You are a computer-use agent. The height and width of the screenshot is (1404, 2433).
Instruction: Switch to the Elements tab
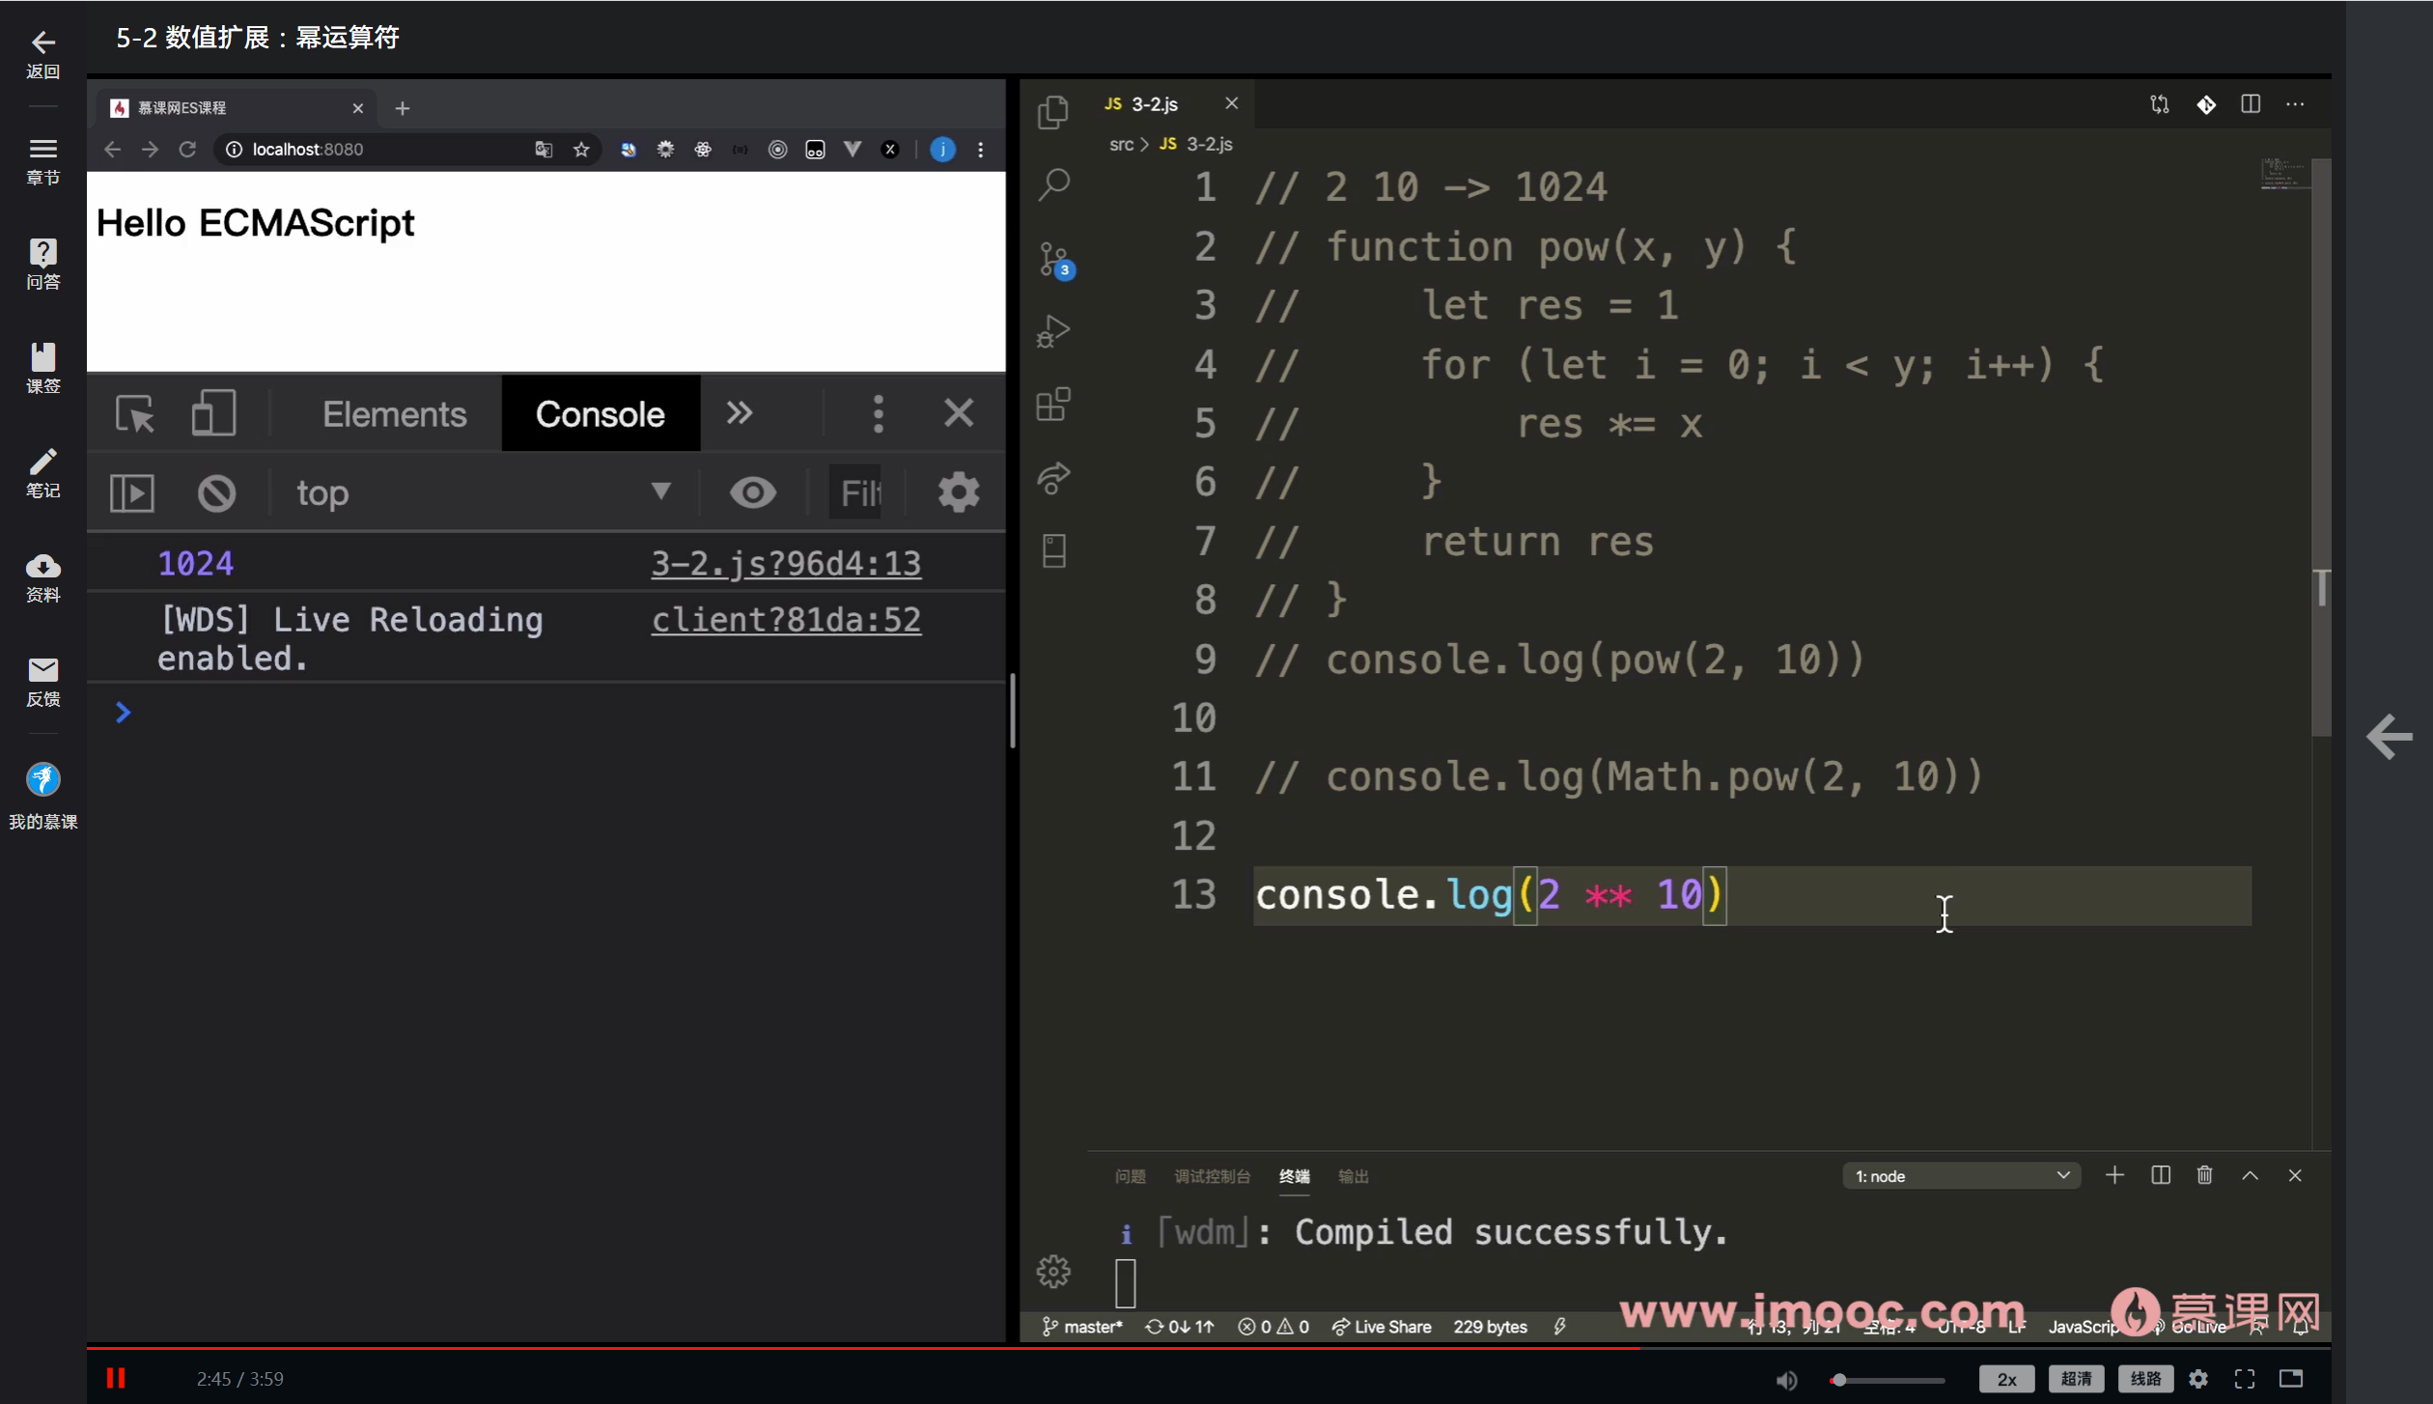tap(394, 414)
